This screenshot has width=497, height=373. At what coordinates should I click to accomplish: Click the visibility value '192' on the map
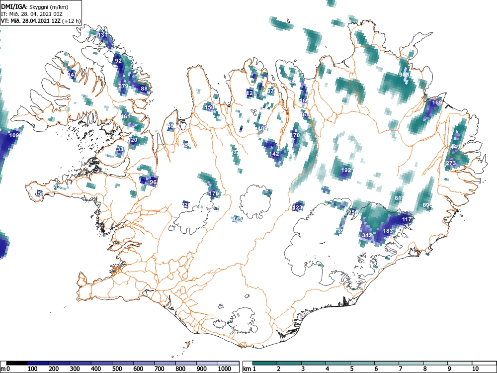(346, 170)
